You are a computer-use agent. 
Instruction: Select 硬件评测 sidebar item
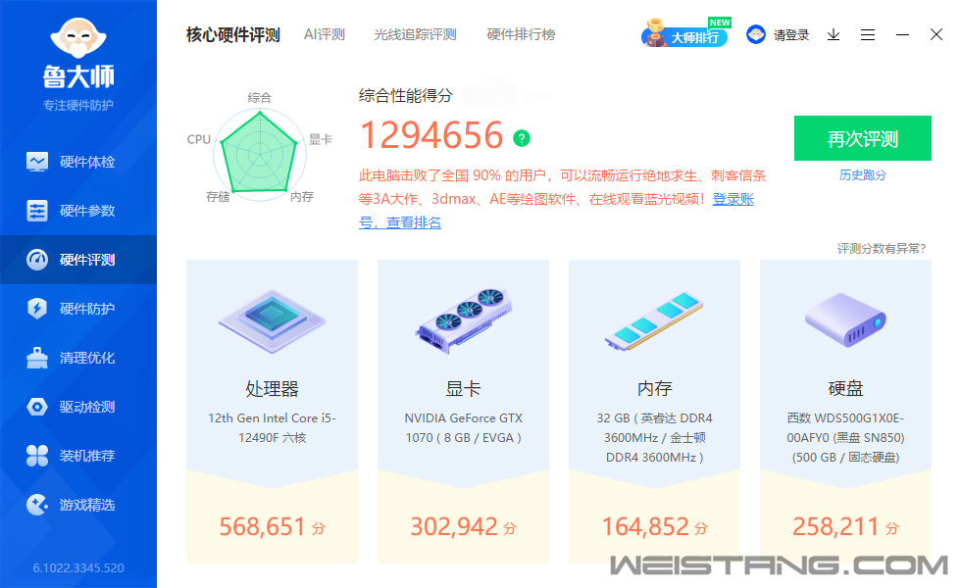coord(78,260)
